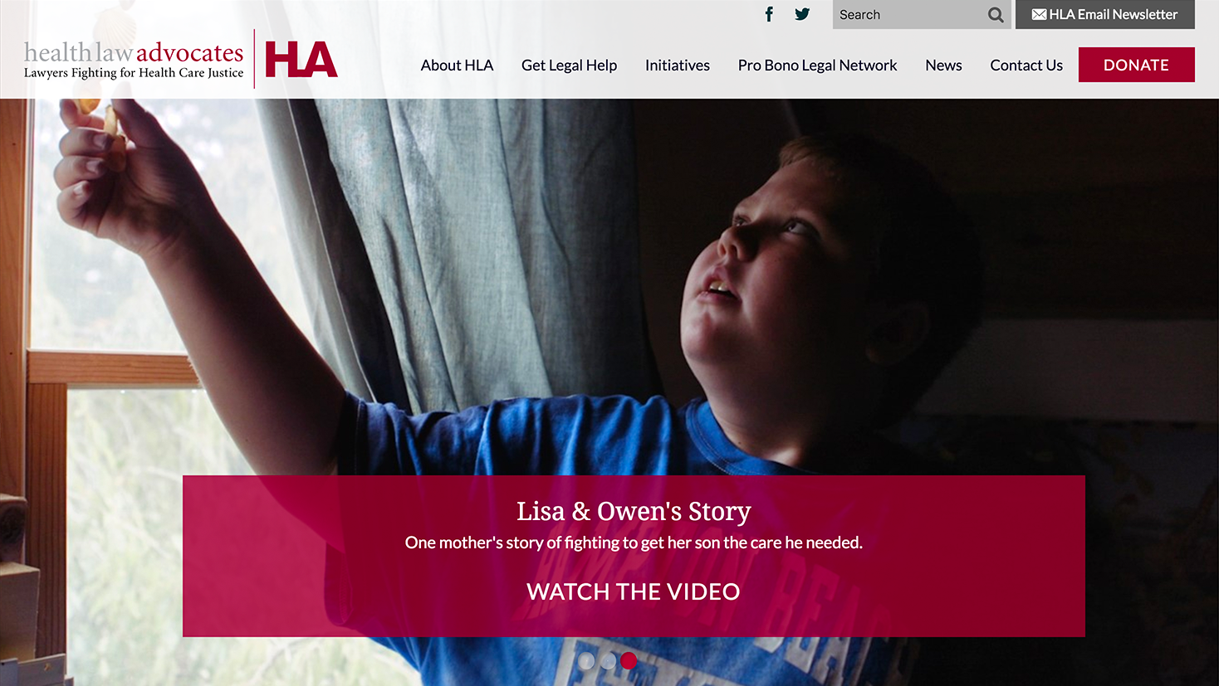The height and width of the screenshot is (686, 1219).
Task: Click the red DONATE button
Action: tap(1136, 65)
